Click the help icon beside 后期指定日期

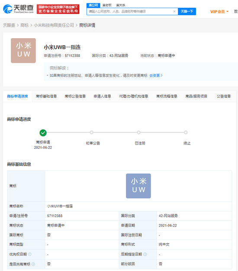tap(145, 254)
